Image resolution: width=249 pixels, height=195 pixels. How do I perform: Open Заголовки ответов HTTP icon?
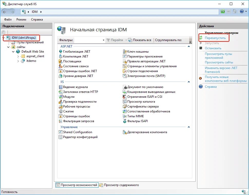click(61, 92)
